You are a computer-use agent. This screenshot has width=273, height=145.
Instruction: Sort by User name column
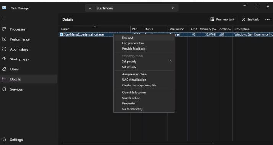pos(178,29)
